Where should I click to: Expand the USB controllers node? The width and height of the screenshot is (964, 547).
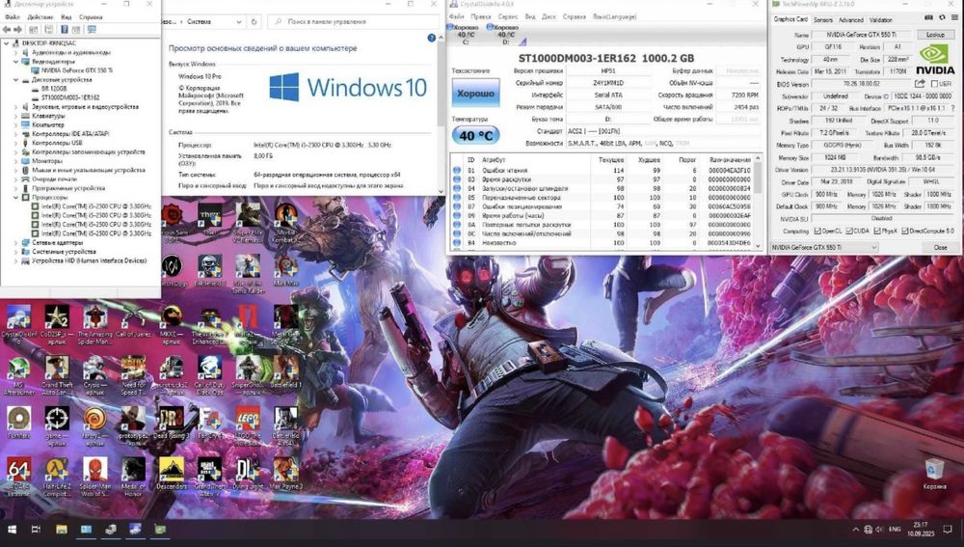coord(16,143)
